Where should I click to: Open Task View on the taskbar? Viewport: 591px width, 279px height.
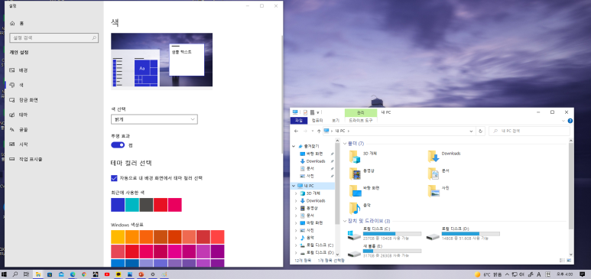(x=27, y=274)
